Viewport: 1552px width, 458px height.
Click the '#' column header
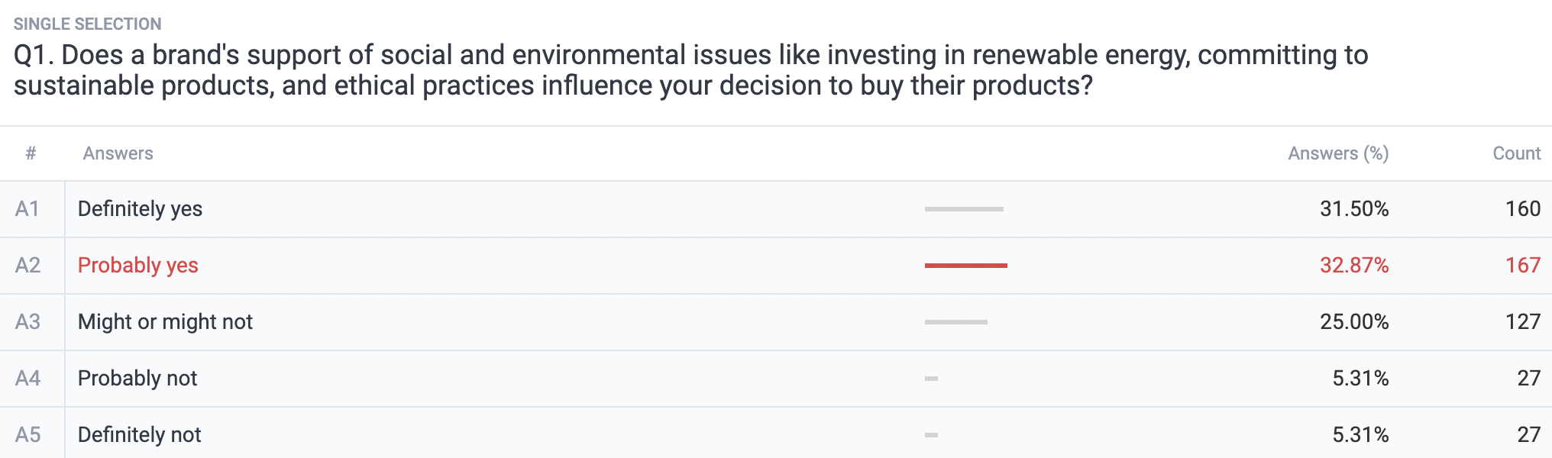tap(31, 153)
